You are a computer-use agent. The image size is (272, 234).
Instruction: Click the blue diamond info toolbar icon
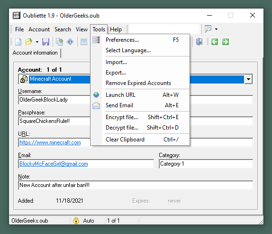tap(70, 42)
